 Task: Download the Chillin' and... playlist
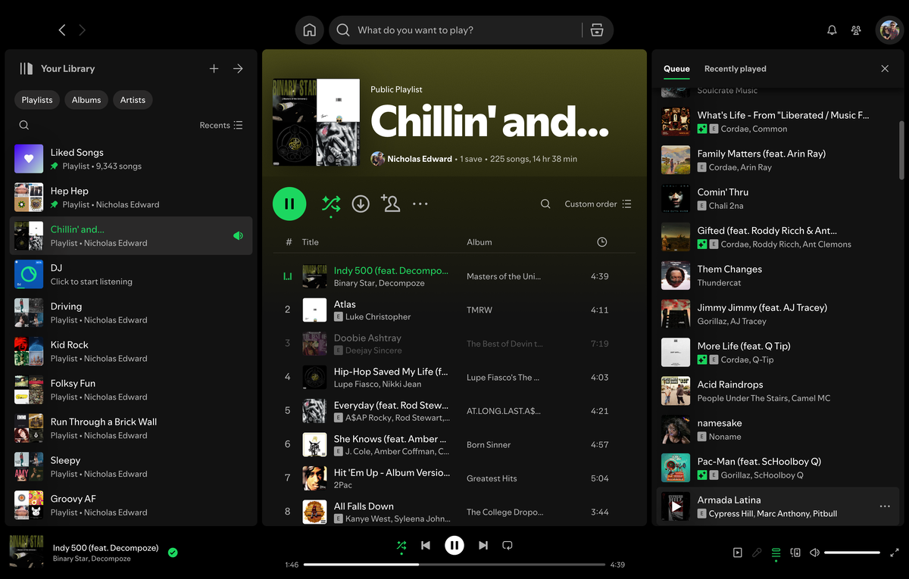click(361, 204)
